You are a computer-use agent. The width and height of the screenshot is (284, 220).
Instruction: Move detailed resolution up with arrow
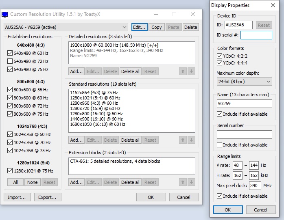pos(183,71)
